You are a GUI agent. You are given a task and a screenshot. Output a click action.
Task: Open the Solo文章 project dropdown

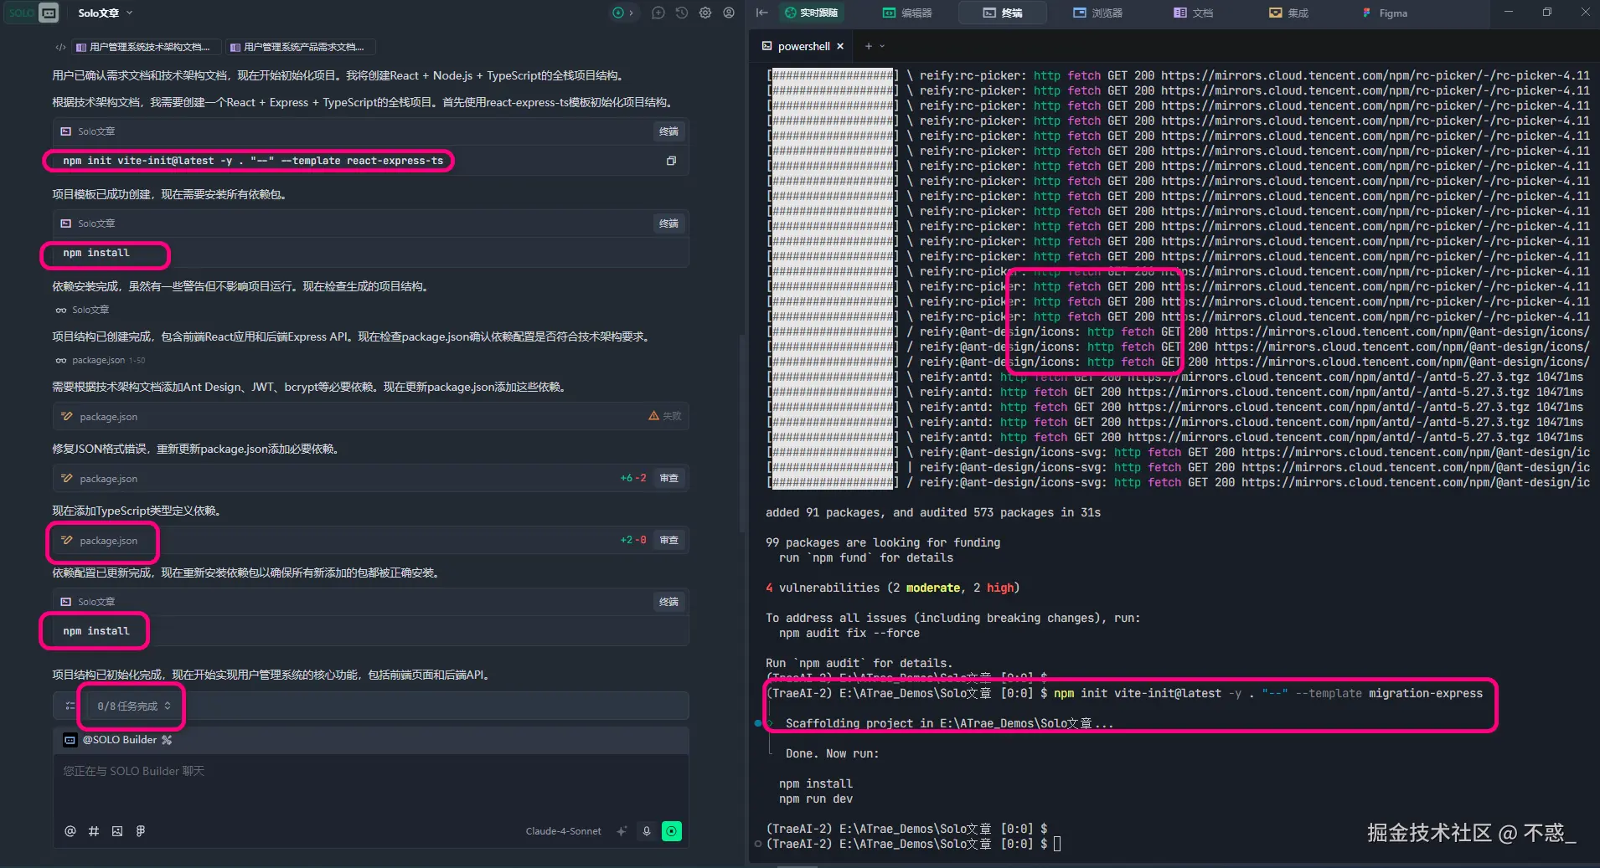click(106, 13)
